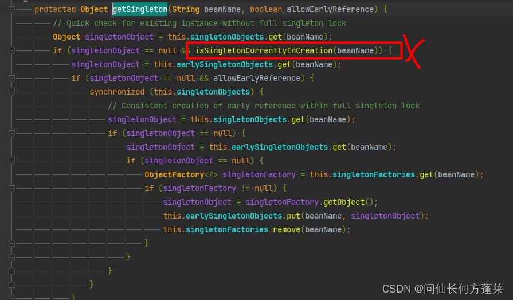
Task: Click the String parameter type
Action: tap(186, 10)
